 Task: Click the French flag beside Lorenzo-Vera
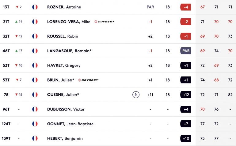tap(35, 22)
